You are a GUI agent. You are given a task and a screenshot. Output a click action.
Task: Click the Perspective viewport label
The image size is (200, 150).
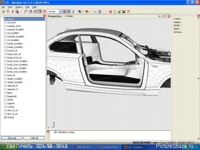[55, 16]
